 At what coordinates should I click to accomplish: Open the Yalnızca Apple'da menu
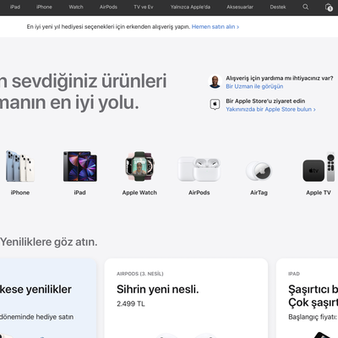pos(190,7)
